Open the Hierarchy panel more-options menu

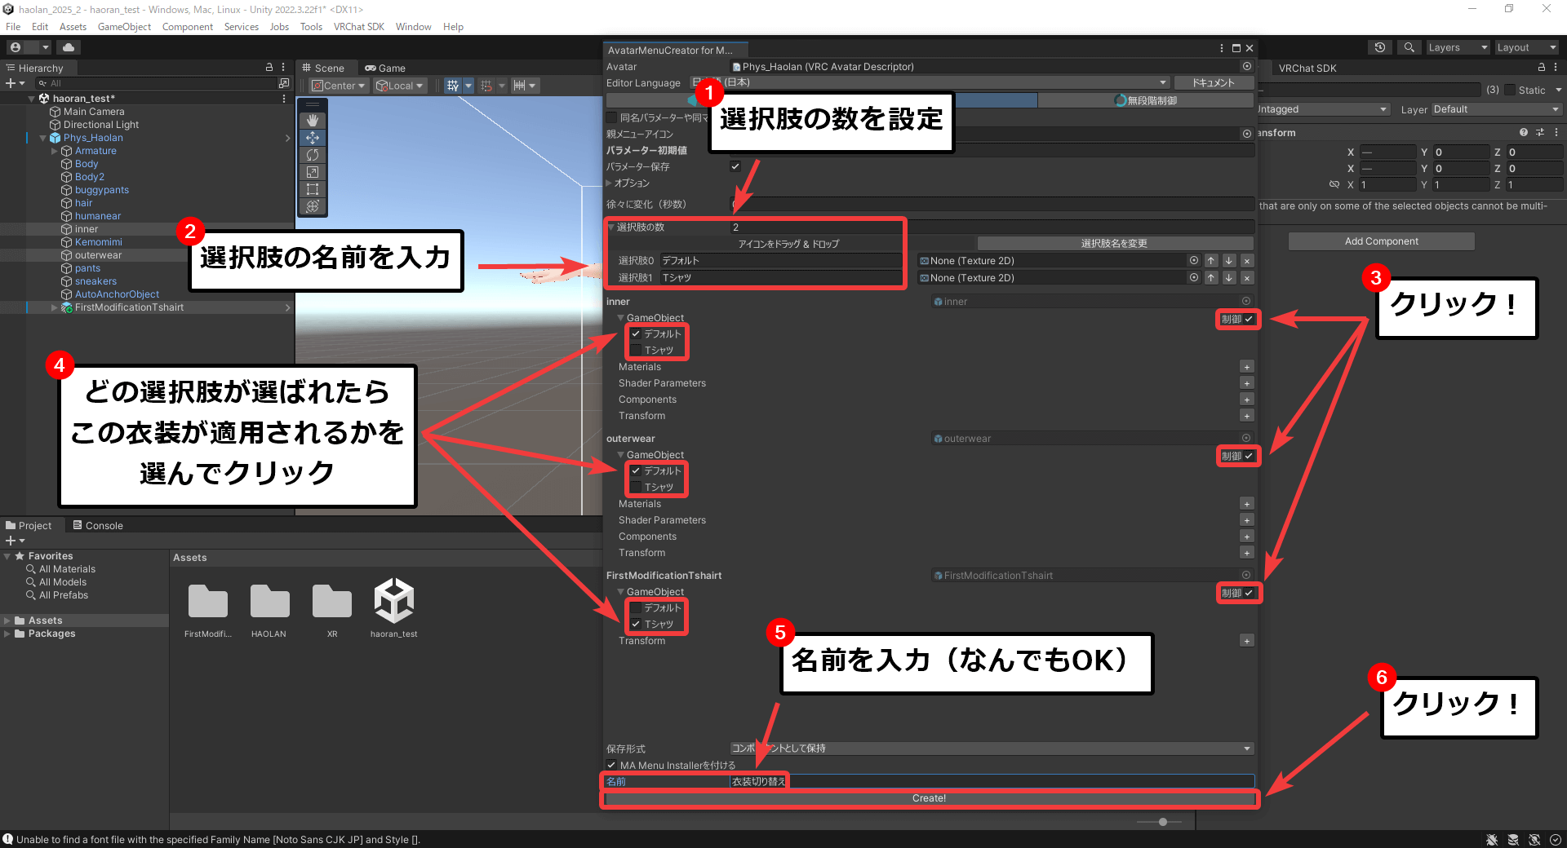tap(283, 68)
